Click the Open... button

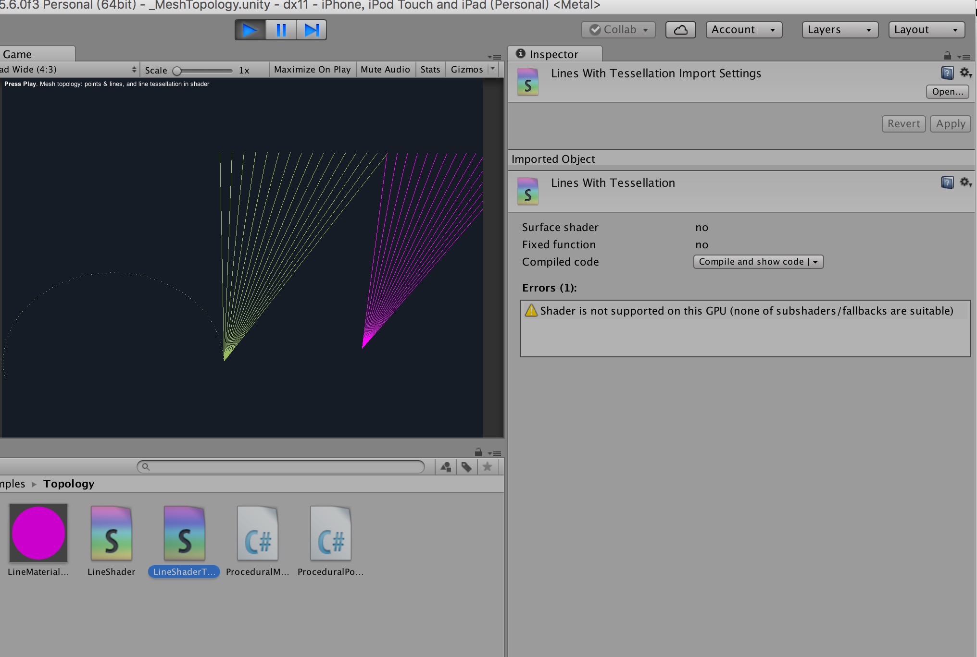pyautogui.click(x=947, y=92)
